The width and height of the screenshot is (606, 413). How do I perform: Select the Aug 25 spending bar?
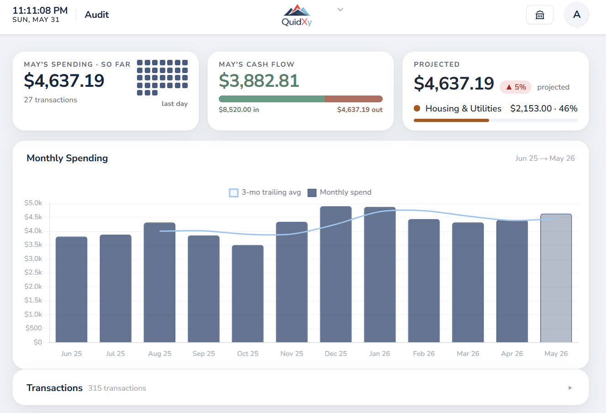(x=160, y=282)
